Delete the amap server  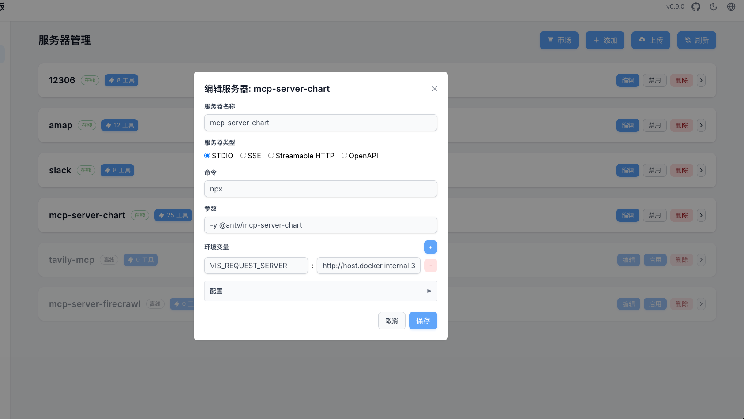click(x=682, y=125)
